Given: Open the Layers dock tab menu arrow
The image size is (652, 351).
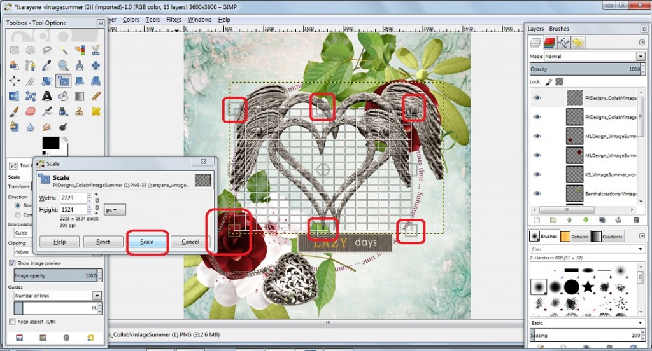Looking at the screenshot, I should tap(642, 43).
